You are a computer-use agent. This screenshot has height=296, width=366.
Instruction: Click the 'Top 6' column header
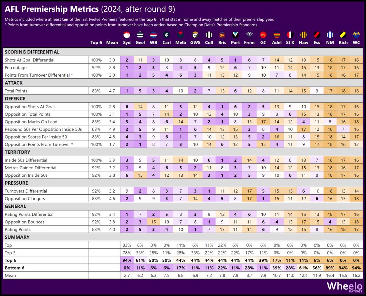coord(96,43)
